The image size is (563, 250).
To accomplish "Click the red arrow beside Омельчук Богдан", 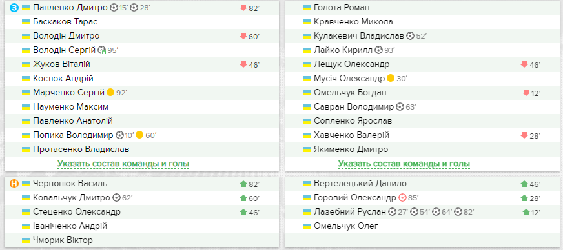I will click(x=526, y=93).
